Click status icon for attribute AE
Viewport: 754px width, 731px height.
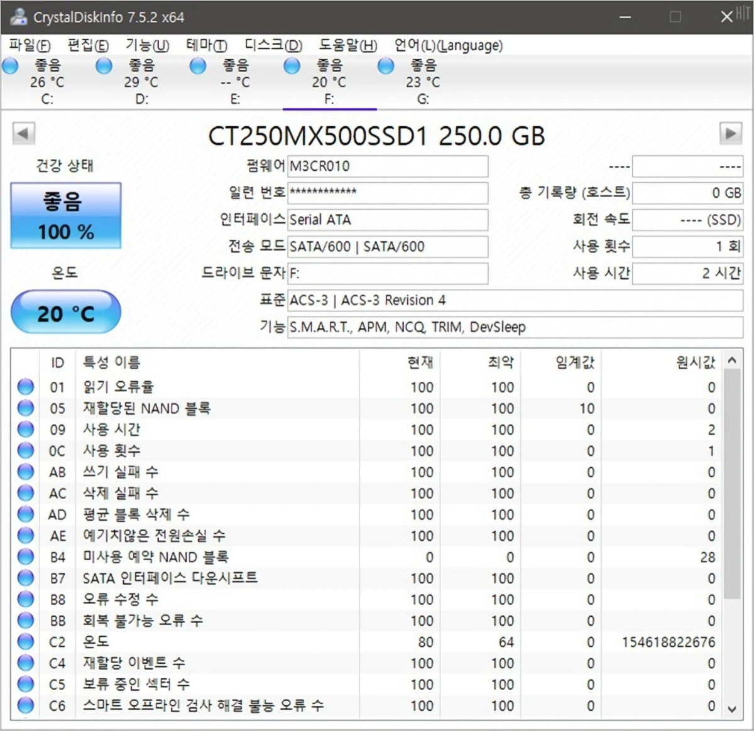[x=26, y=536]
